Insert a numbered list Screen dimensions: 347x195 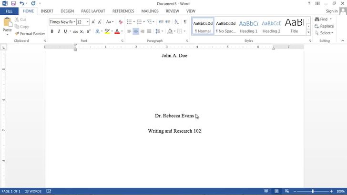click(139, 22)
